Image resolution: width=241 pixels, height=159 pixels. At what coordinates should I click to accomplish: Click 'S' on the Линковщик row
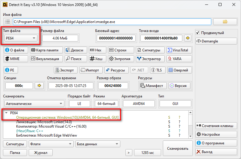169,122
